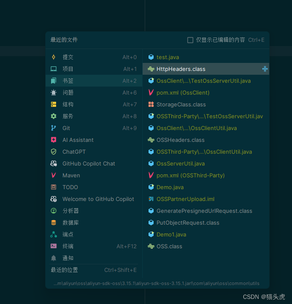Screen dimensions: 292x304
Task: Open 最近的位置 (Recent Locations)
Action: click(x=94, y=270)
